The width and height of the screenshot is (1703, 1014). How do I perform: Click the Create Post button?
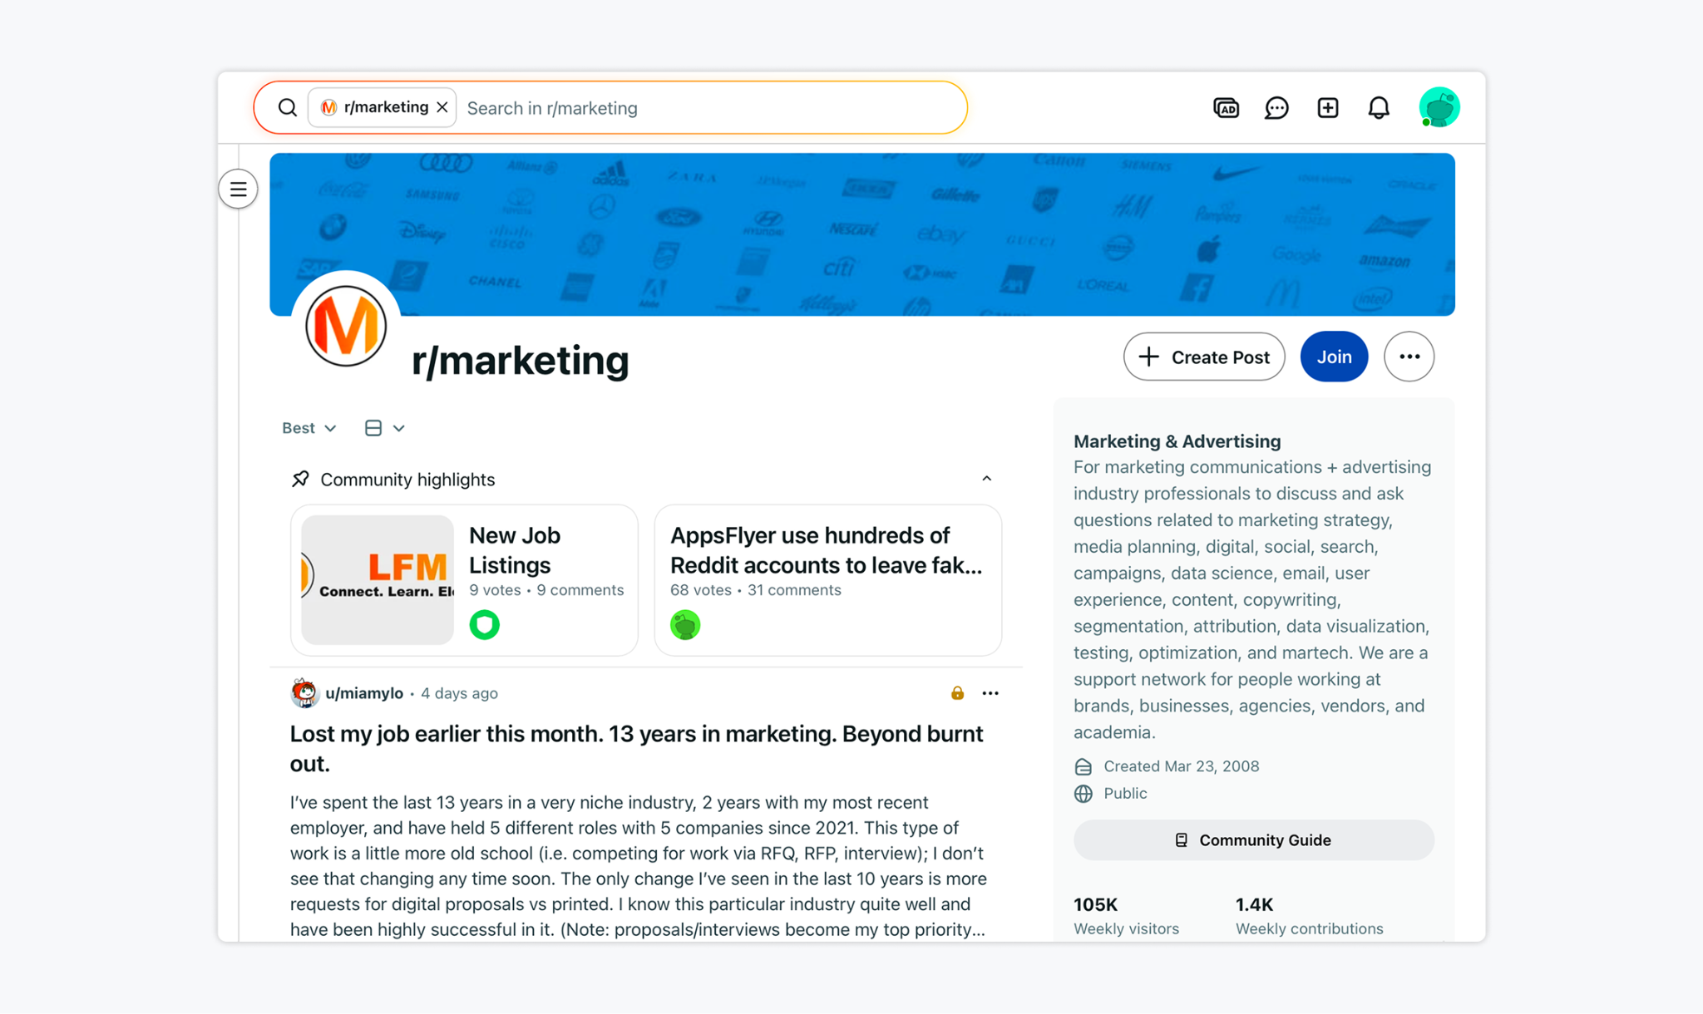(x=1203, y=357)
